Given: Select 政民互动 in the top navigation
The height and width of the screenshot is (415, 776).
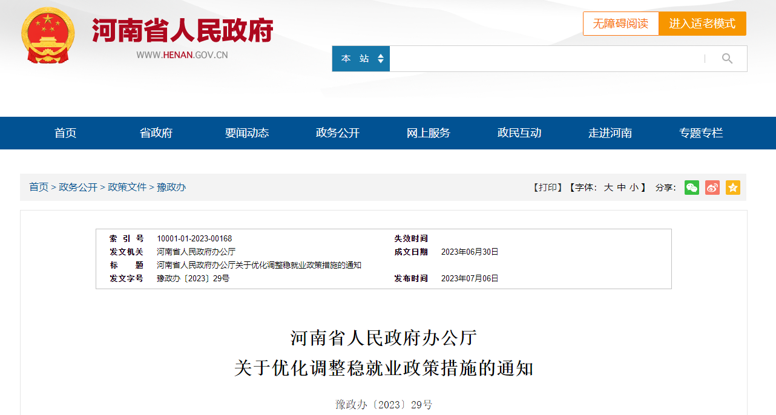Looking at the screenshot, I should [518, 133].
